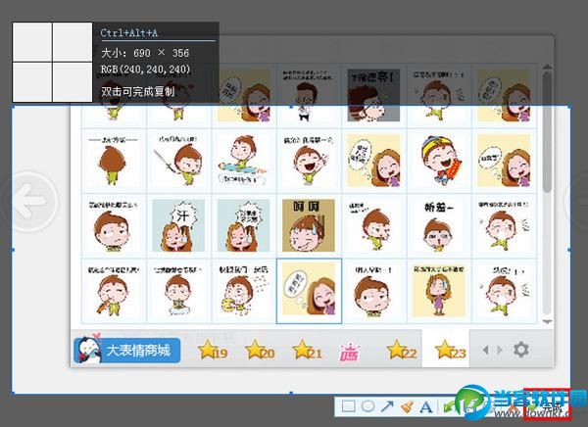Image resolution: width=588 pixels, height=427 pixels.
Task: Click the large round left arrow button
Action: coord(30,201)
